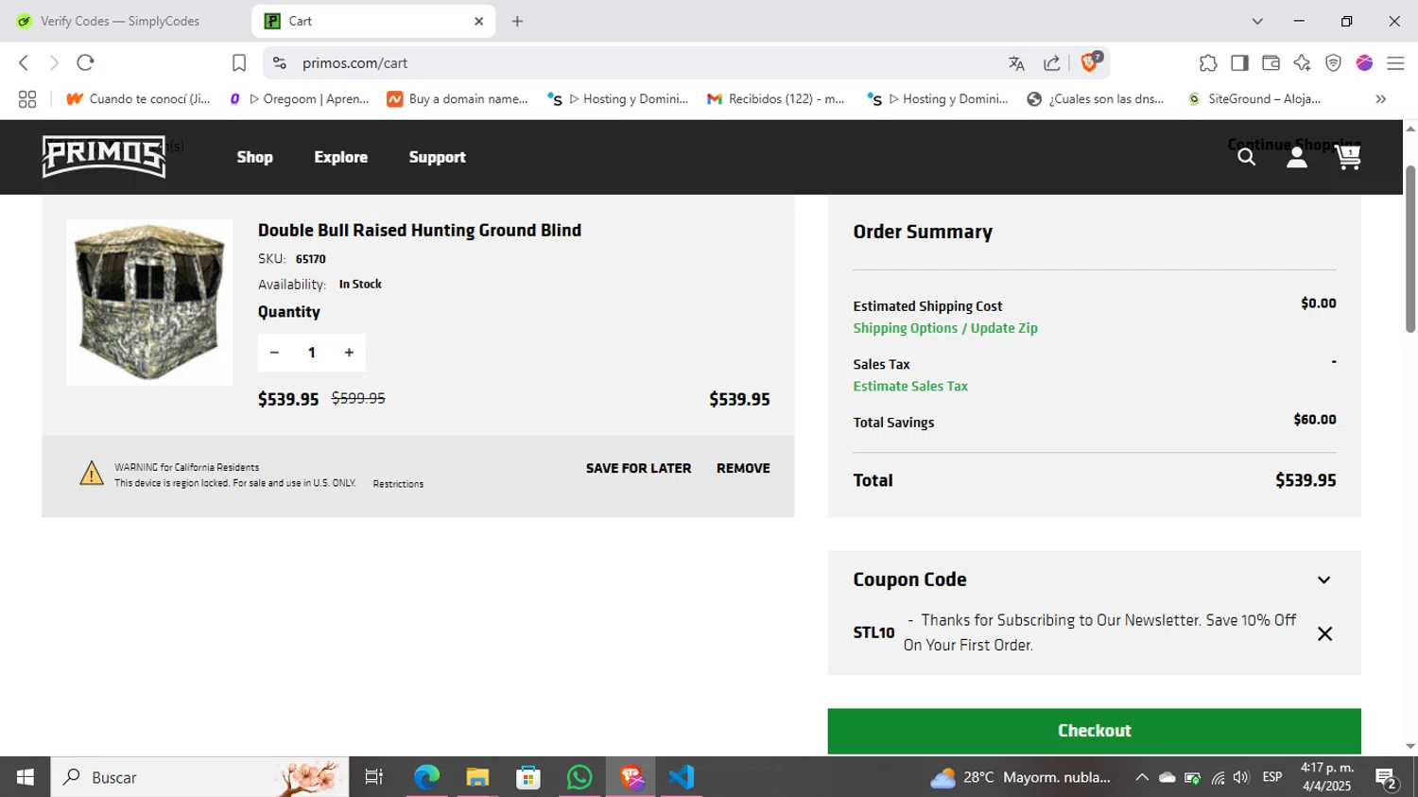The height and width of the screenshot is (797, 1418).
Task: Open the Support menu
Action: 437,157
